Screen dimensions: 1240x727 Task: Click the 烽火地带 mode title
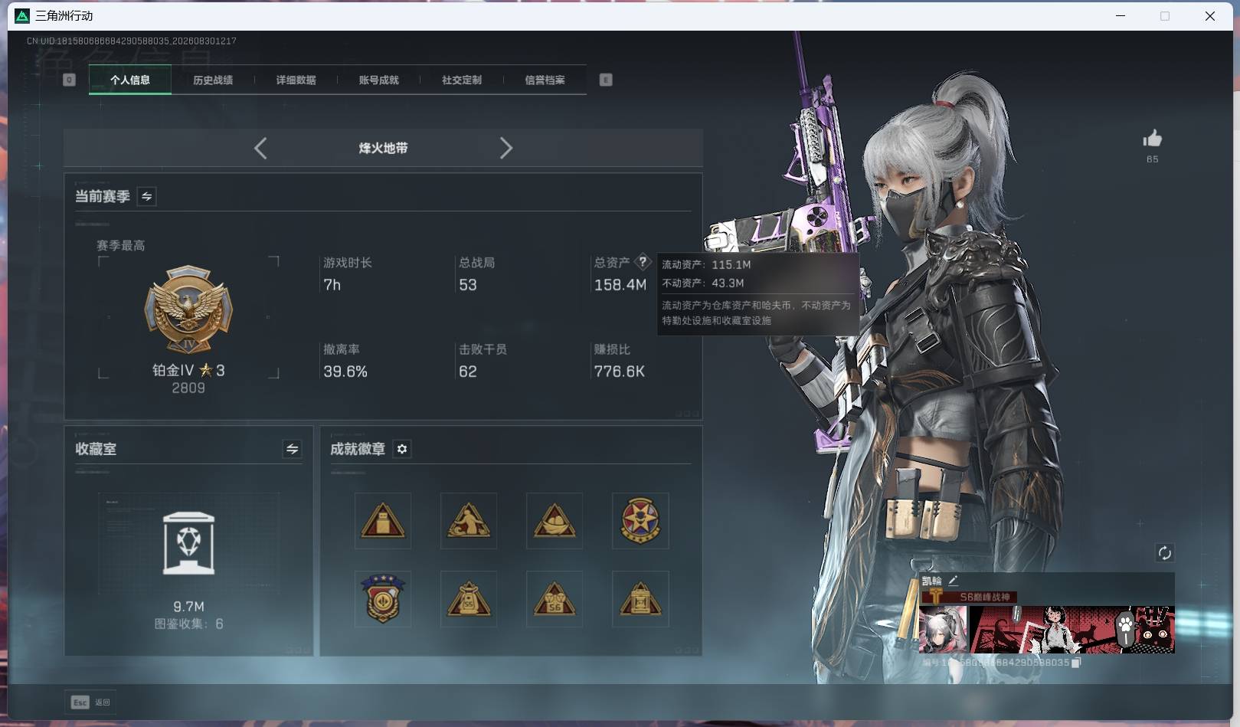(x=383, y=148)
